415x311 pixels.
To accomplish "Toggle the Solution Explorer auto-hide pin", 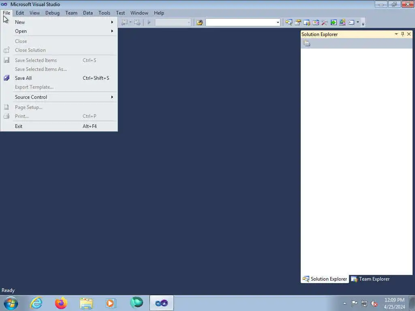I will 402,34.
